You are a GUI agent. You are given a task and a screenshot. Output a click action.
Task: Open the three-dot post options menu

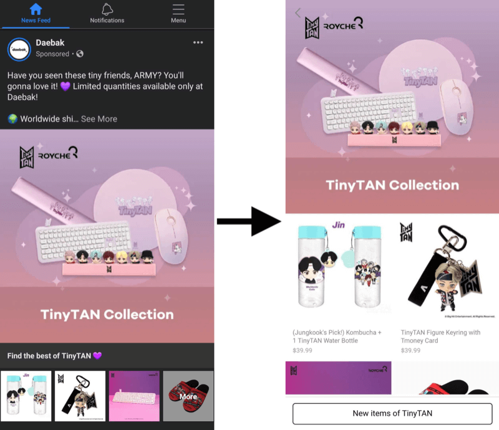click(x=198, y=42)
